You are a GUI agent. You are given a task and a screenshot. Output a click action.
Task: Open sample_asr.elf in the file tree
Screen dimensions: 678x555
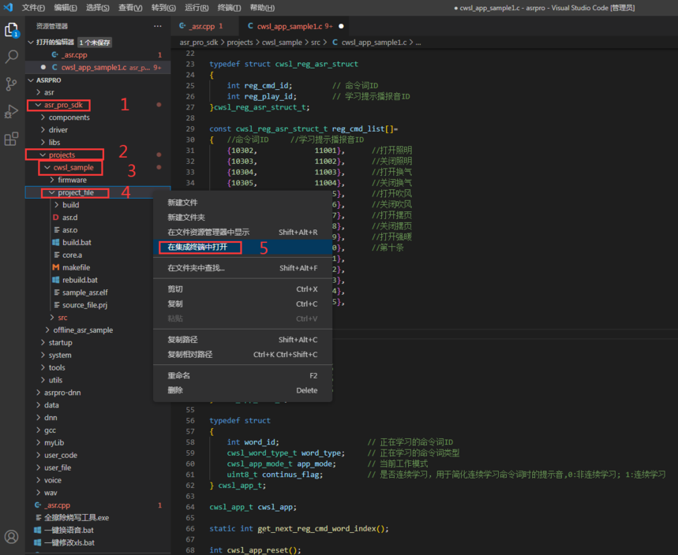(x=85, y=292)
